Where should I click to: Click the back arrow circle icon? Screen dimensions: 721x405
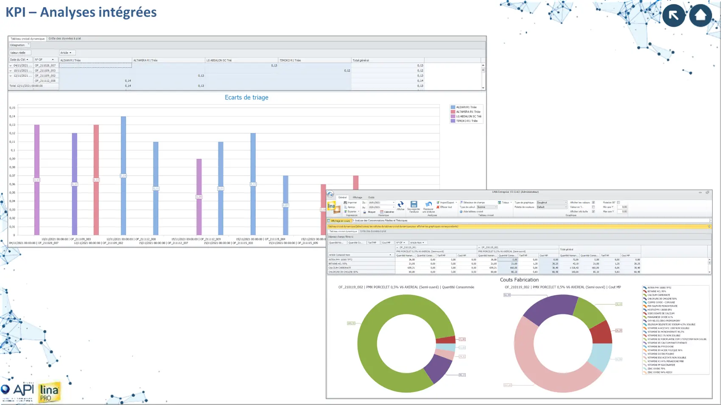673,15
